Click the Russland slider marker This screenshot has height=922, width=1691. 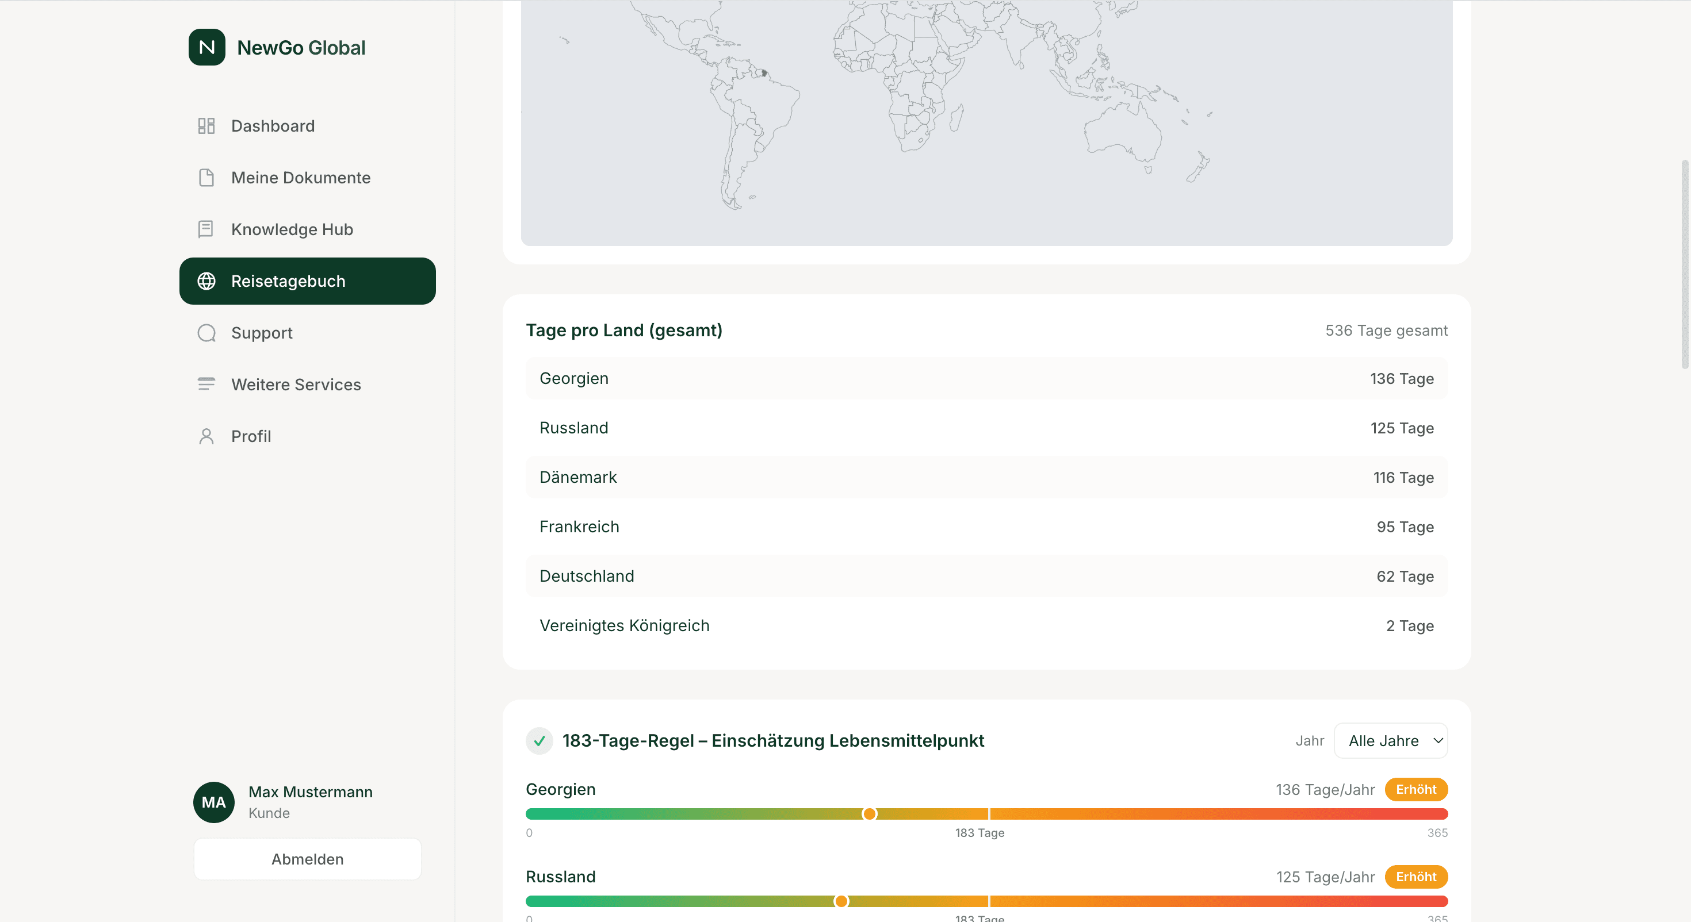click(841, 902)
